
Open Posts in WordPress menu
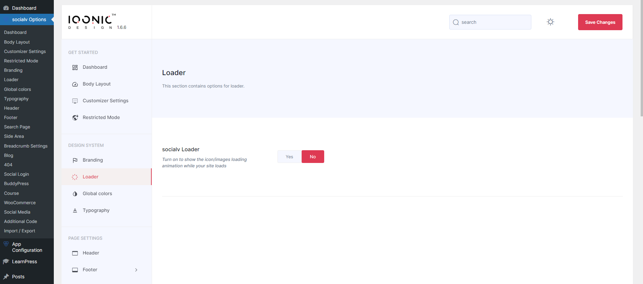27,277
